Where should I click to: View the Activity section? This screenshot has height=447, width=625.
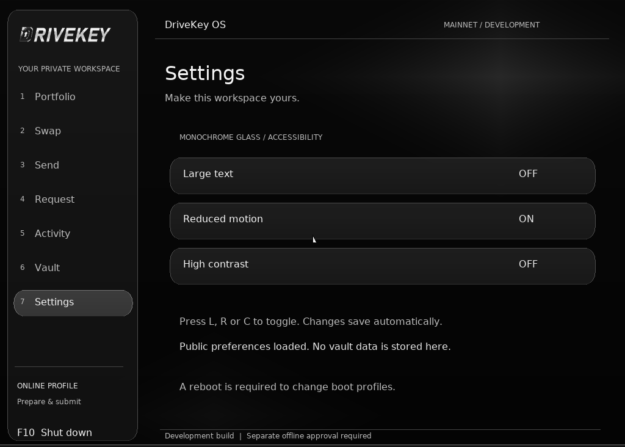pyautogui.click(x=73, y=234)
